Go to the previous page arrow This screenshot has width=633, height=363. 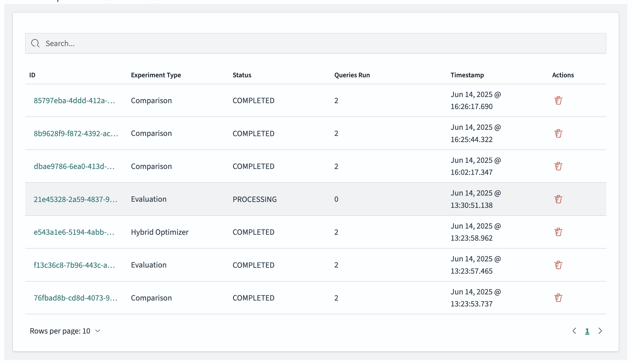(x=574, y=331)
